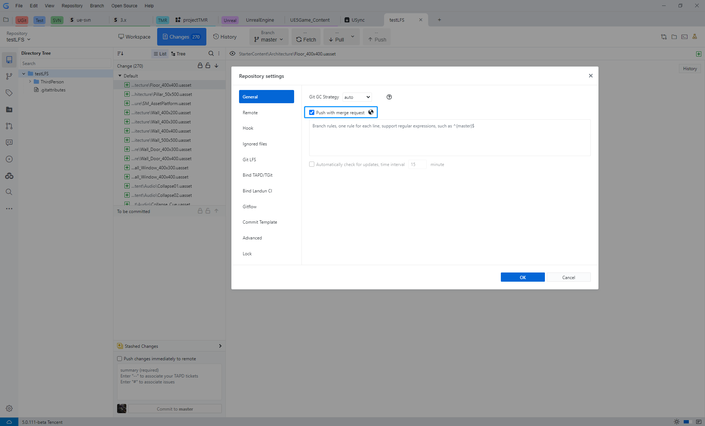The width and height of the screenshot is (705, 426).
Task: Click lock icon in Change (270) header
Action: pos(200,65)
